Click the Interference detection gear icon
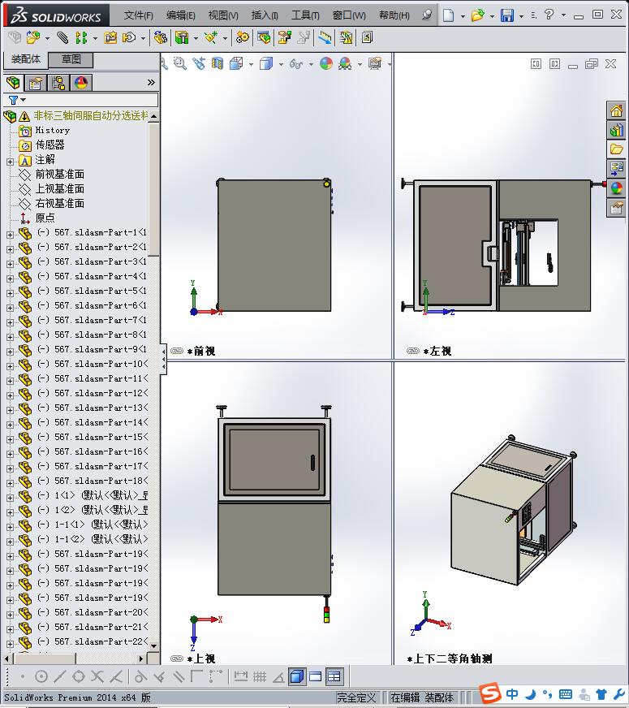 pyautogui.click(x=243, y=37)
